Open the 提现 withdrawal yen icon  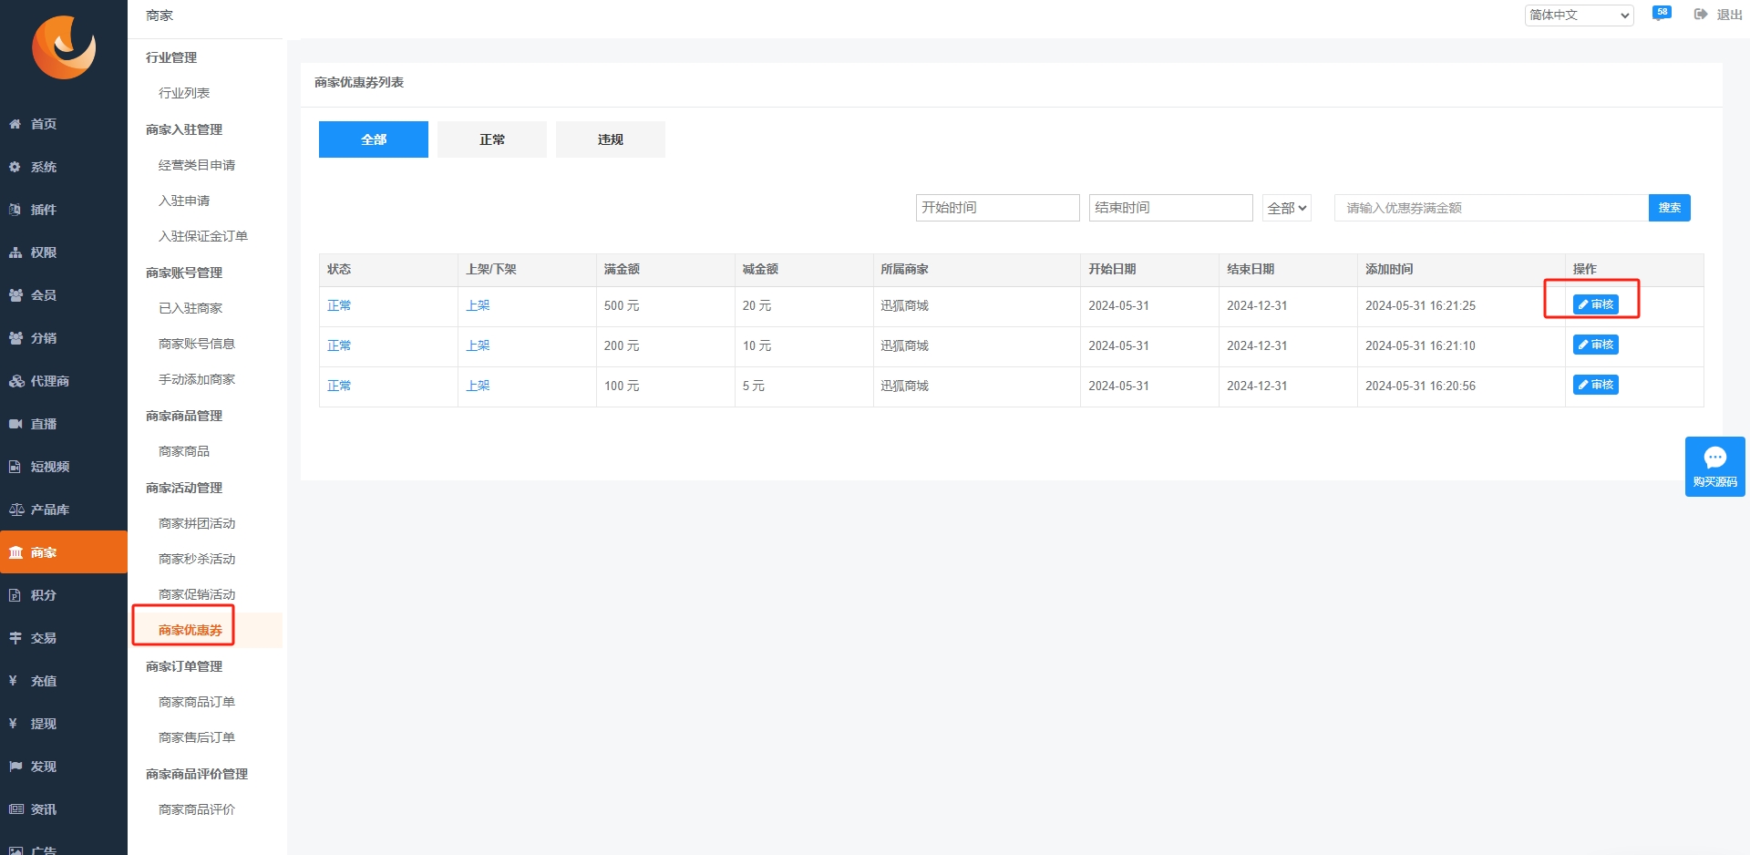14,724
